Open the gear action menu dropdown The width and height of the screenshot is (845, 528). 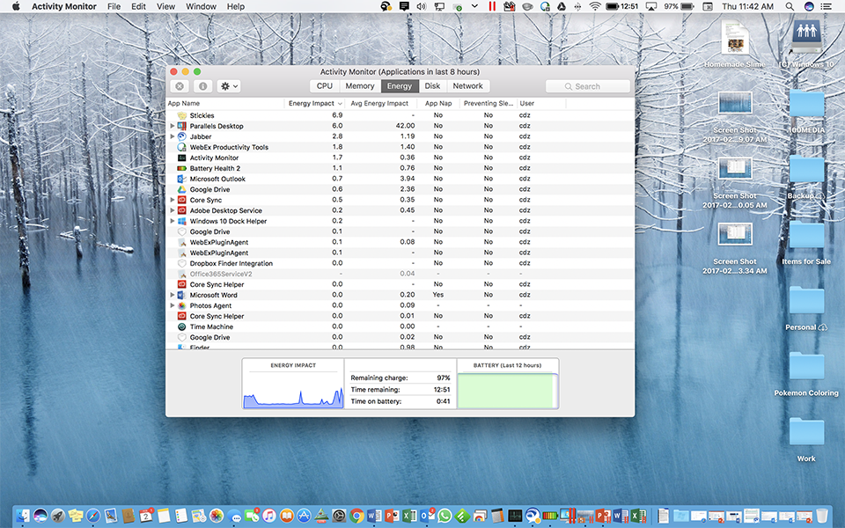[x=229, y=86]
